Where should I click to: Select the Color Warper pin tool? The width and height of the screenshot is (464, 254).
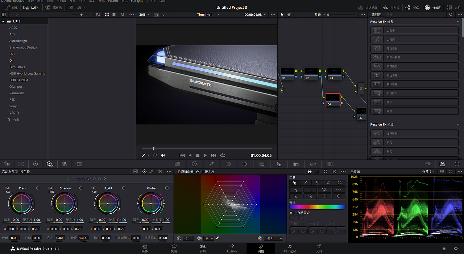[x=317, y=183]
